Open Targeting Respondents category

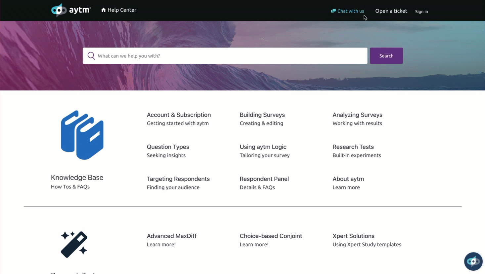(x=178, y=179)
